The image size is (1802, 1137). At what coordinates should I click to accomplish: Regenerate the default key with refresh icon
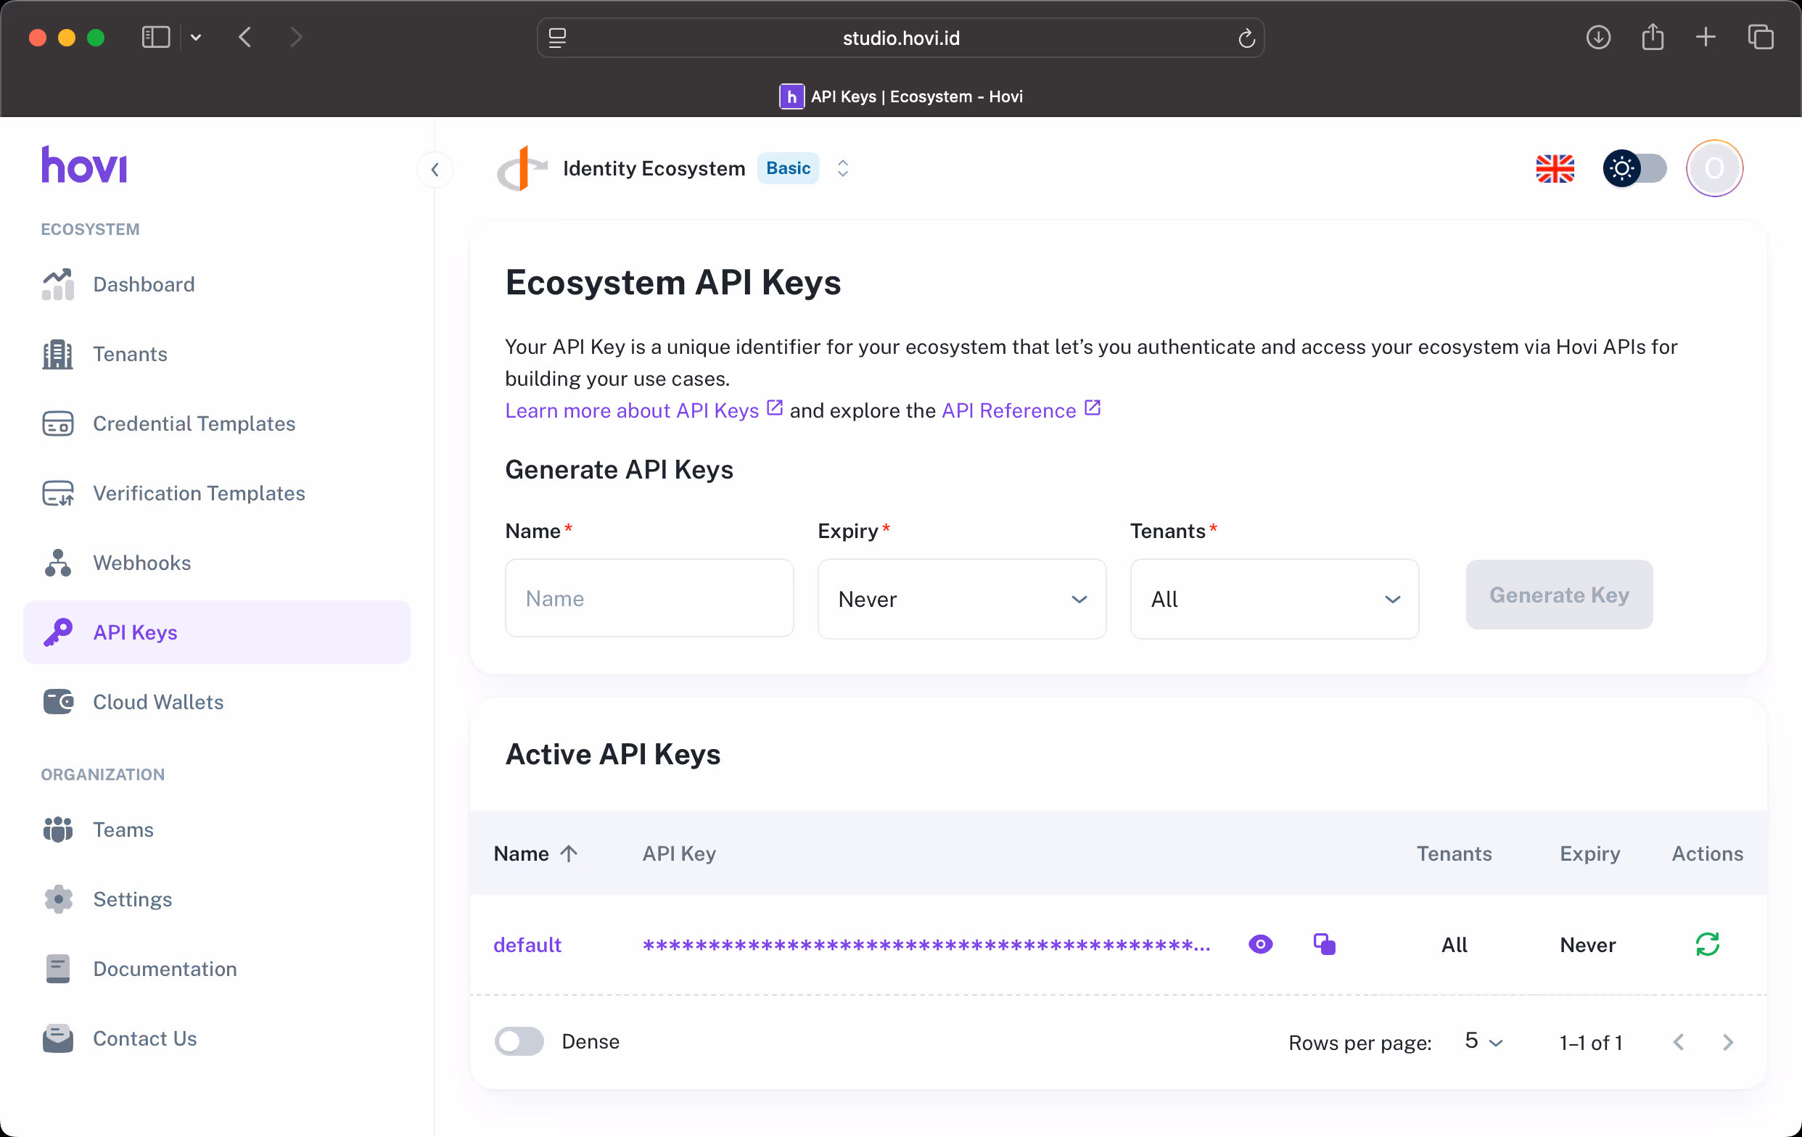point(1707,944)
